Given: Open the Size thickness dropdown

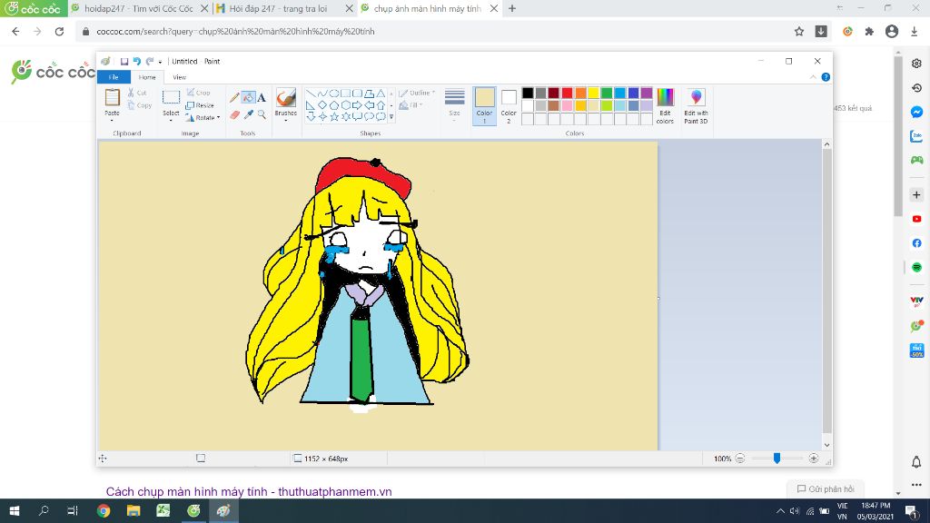Looking at the screenshot, I should click(x=454, y=106).
